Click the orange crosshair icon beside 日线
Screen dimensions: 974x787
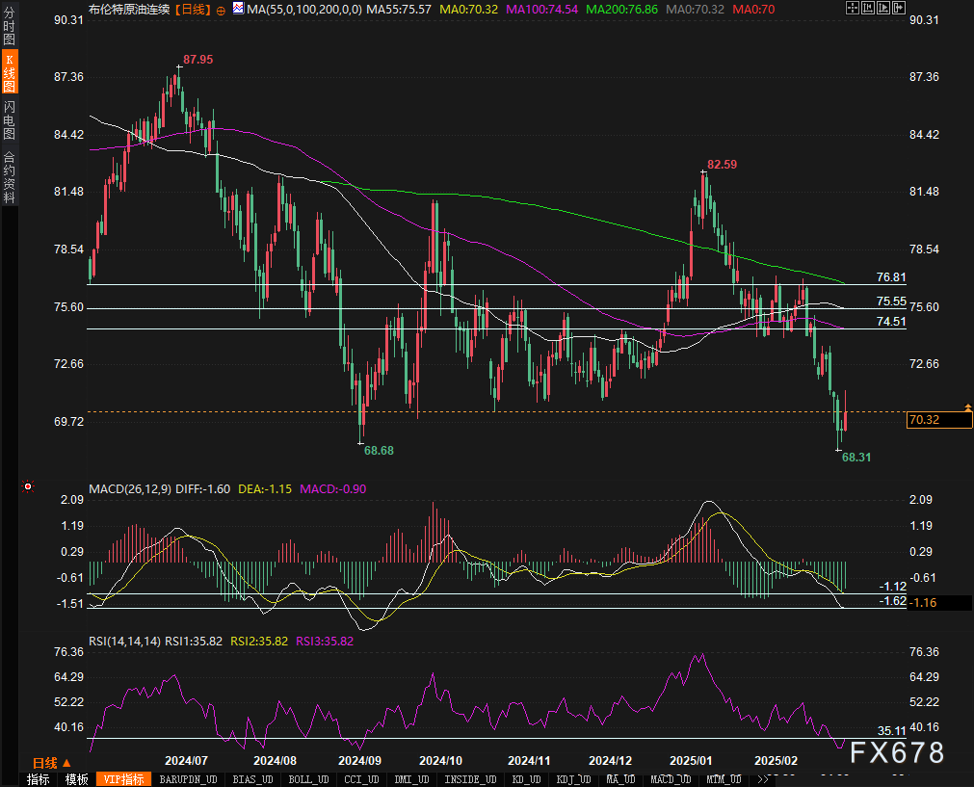(223, 10)
